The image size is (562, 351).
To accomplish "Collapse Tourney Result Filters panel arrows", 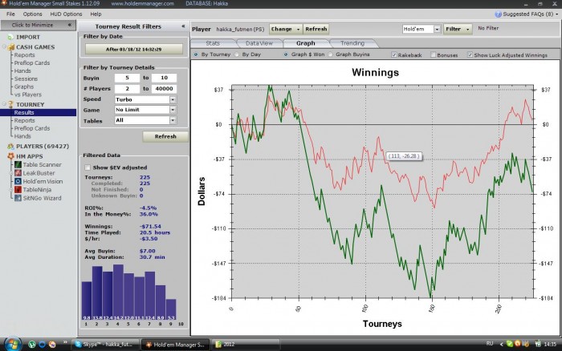I will point(183,26).
